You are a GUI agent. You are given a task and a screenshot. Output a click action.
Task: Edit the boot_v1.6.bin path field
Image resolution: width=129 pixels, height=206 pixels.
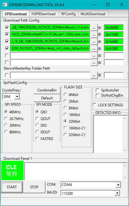coord(50,27)
